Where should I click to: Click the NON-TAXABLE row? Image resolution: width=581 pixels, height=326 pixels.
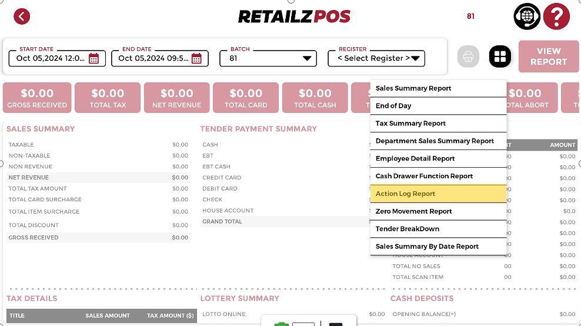coord(98,156)
